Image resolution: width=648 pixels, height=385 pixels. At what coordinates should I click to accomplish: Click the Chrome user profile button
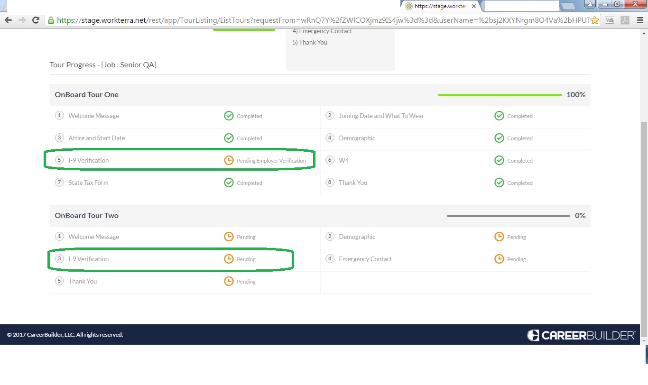coord(590,4)
